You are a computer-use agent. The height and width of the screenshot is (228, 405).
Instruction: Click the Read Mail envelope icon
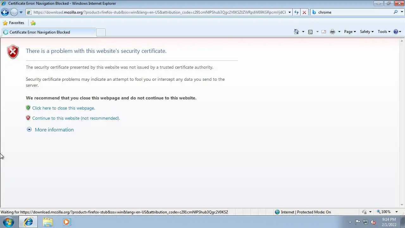(324, 32)
